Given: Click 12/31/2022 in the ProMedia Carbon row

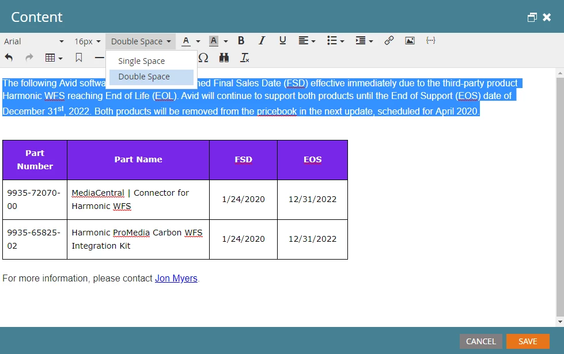Looking at the screenshot, I should coord(313,239).
